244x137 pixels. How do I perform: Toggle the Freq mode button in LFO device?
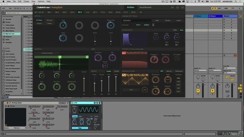click(x=75, y=116)
